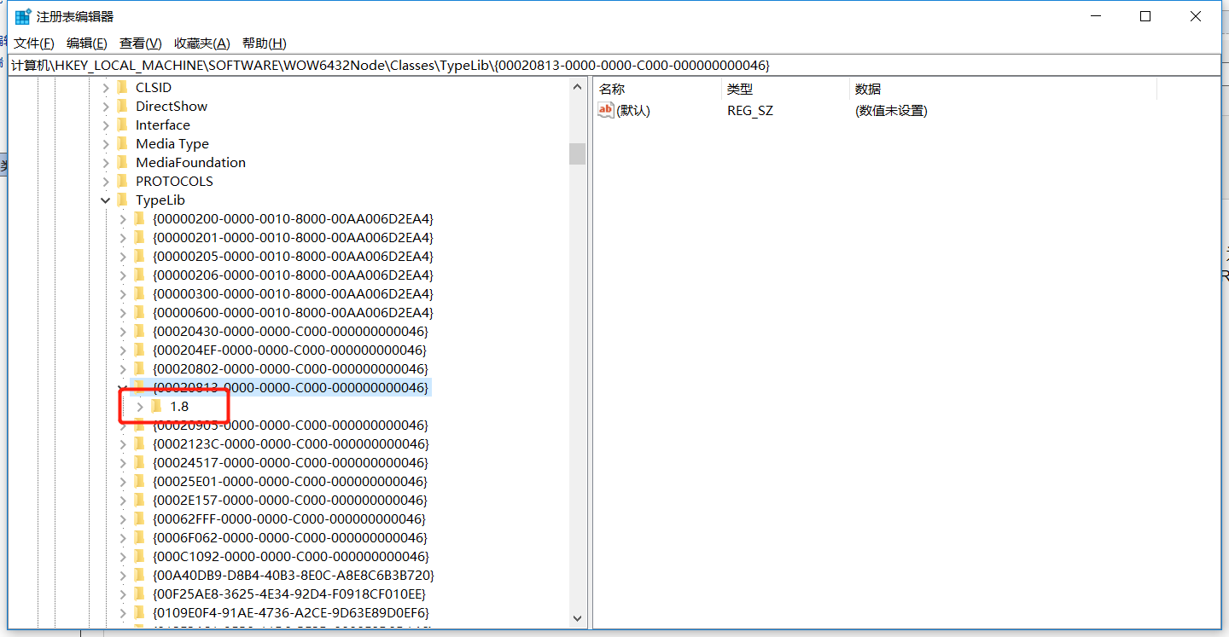
Task: Click the DirectShow folder icon
Action: click(x=122, y=106)
